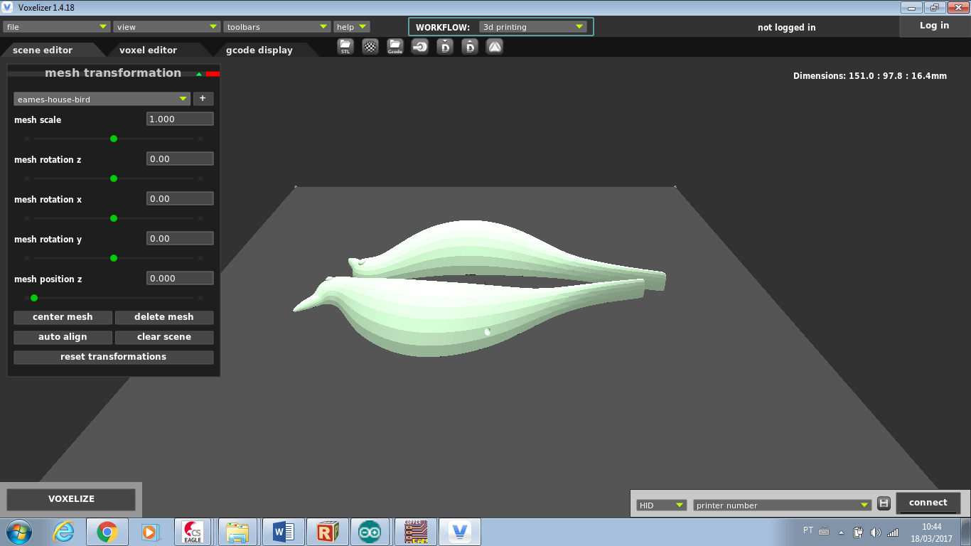971x546 pixels.
Task: Open Microsoft Word from the taskbar
Action: 283,532
